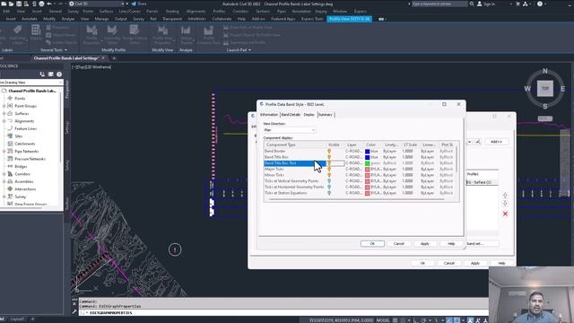Toggle visibility lightbulb for Band Border
574x323 pixels.
[329, 151]
